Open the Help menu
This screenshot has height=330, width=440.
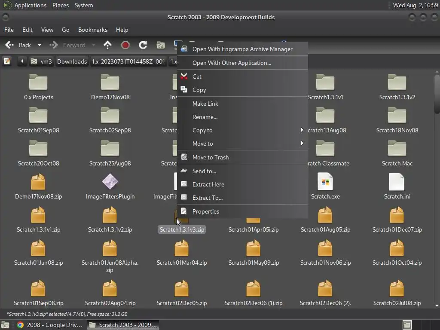coord(122,30)
